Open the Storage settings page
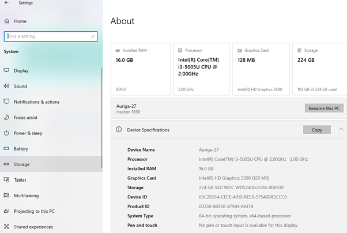The height and width of the screenshot is (233, 347). coord(51,164)
